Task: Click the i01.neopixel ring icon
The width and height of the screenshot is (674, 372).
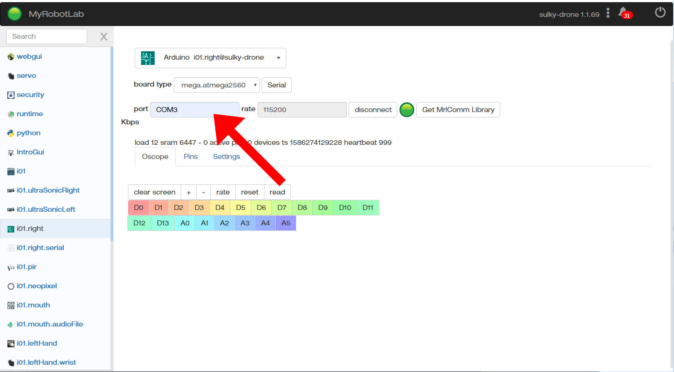Action: [x=11, y=286]
